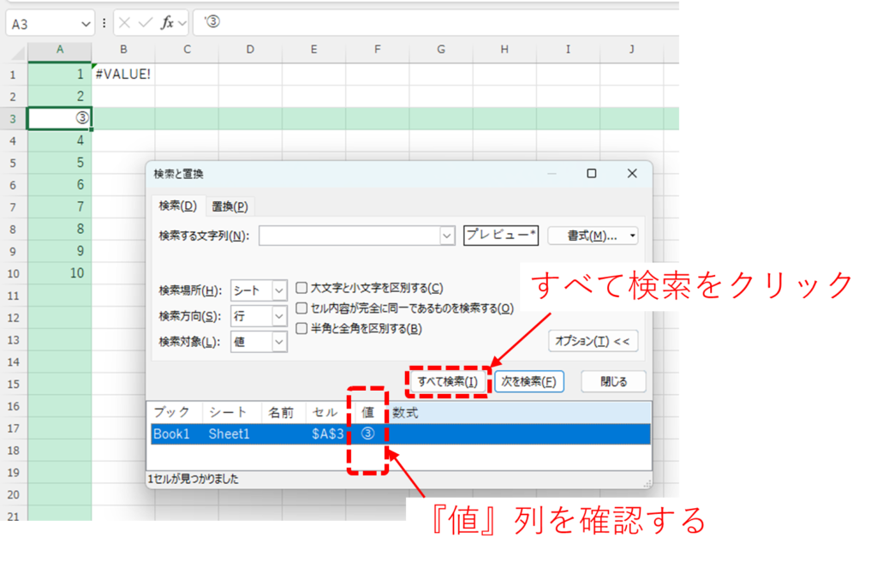Expand the Name Box dropdown arrow
877x562 pixels.
(84, 23)
